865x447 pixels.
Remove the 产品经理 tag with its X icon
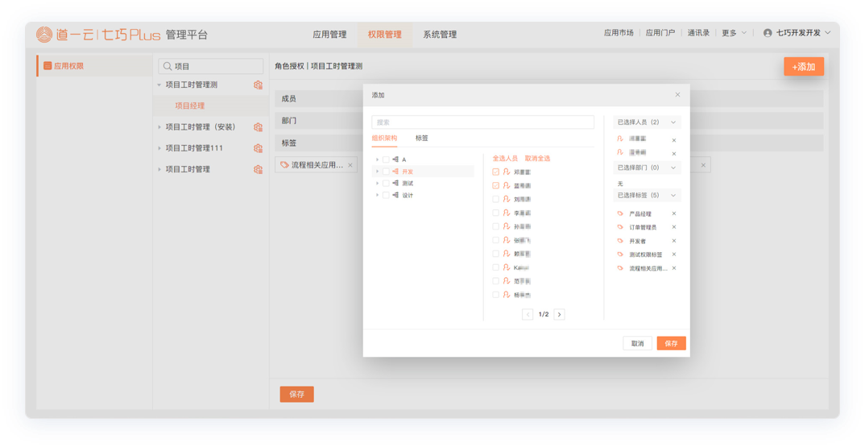[x=674, y=214]
